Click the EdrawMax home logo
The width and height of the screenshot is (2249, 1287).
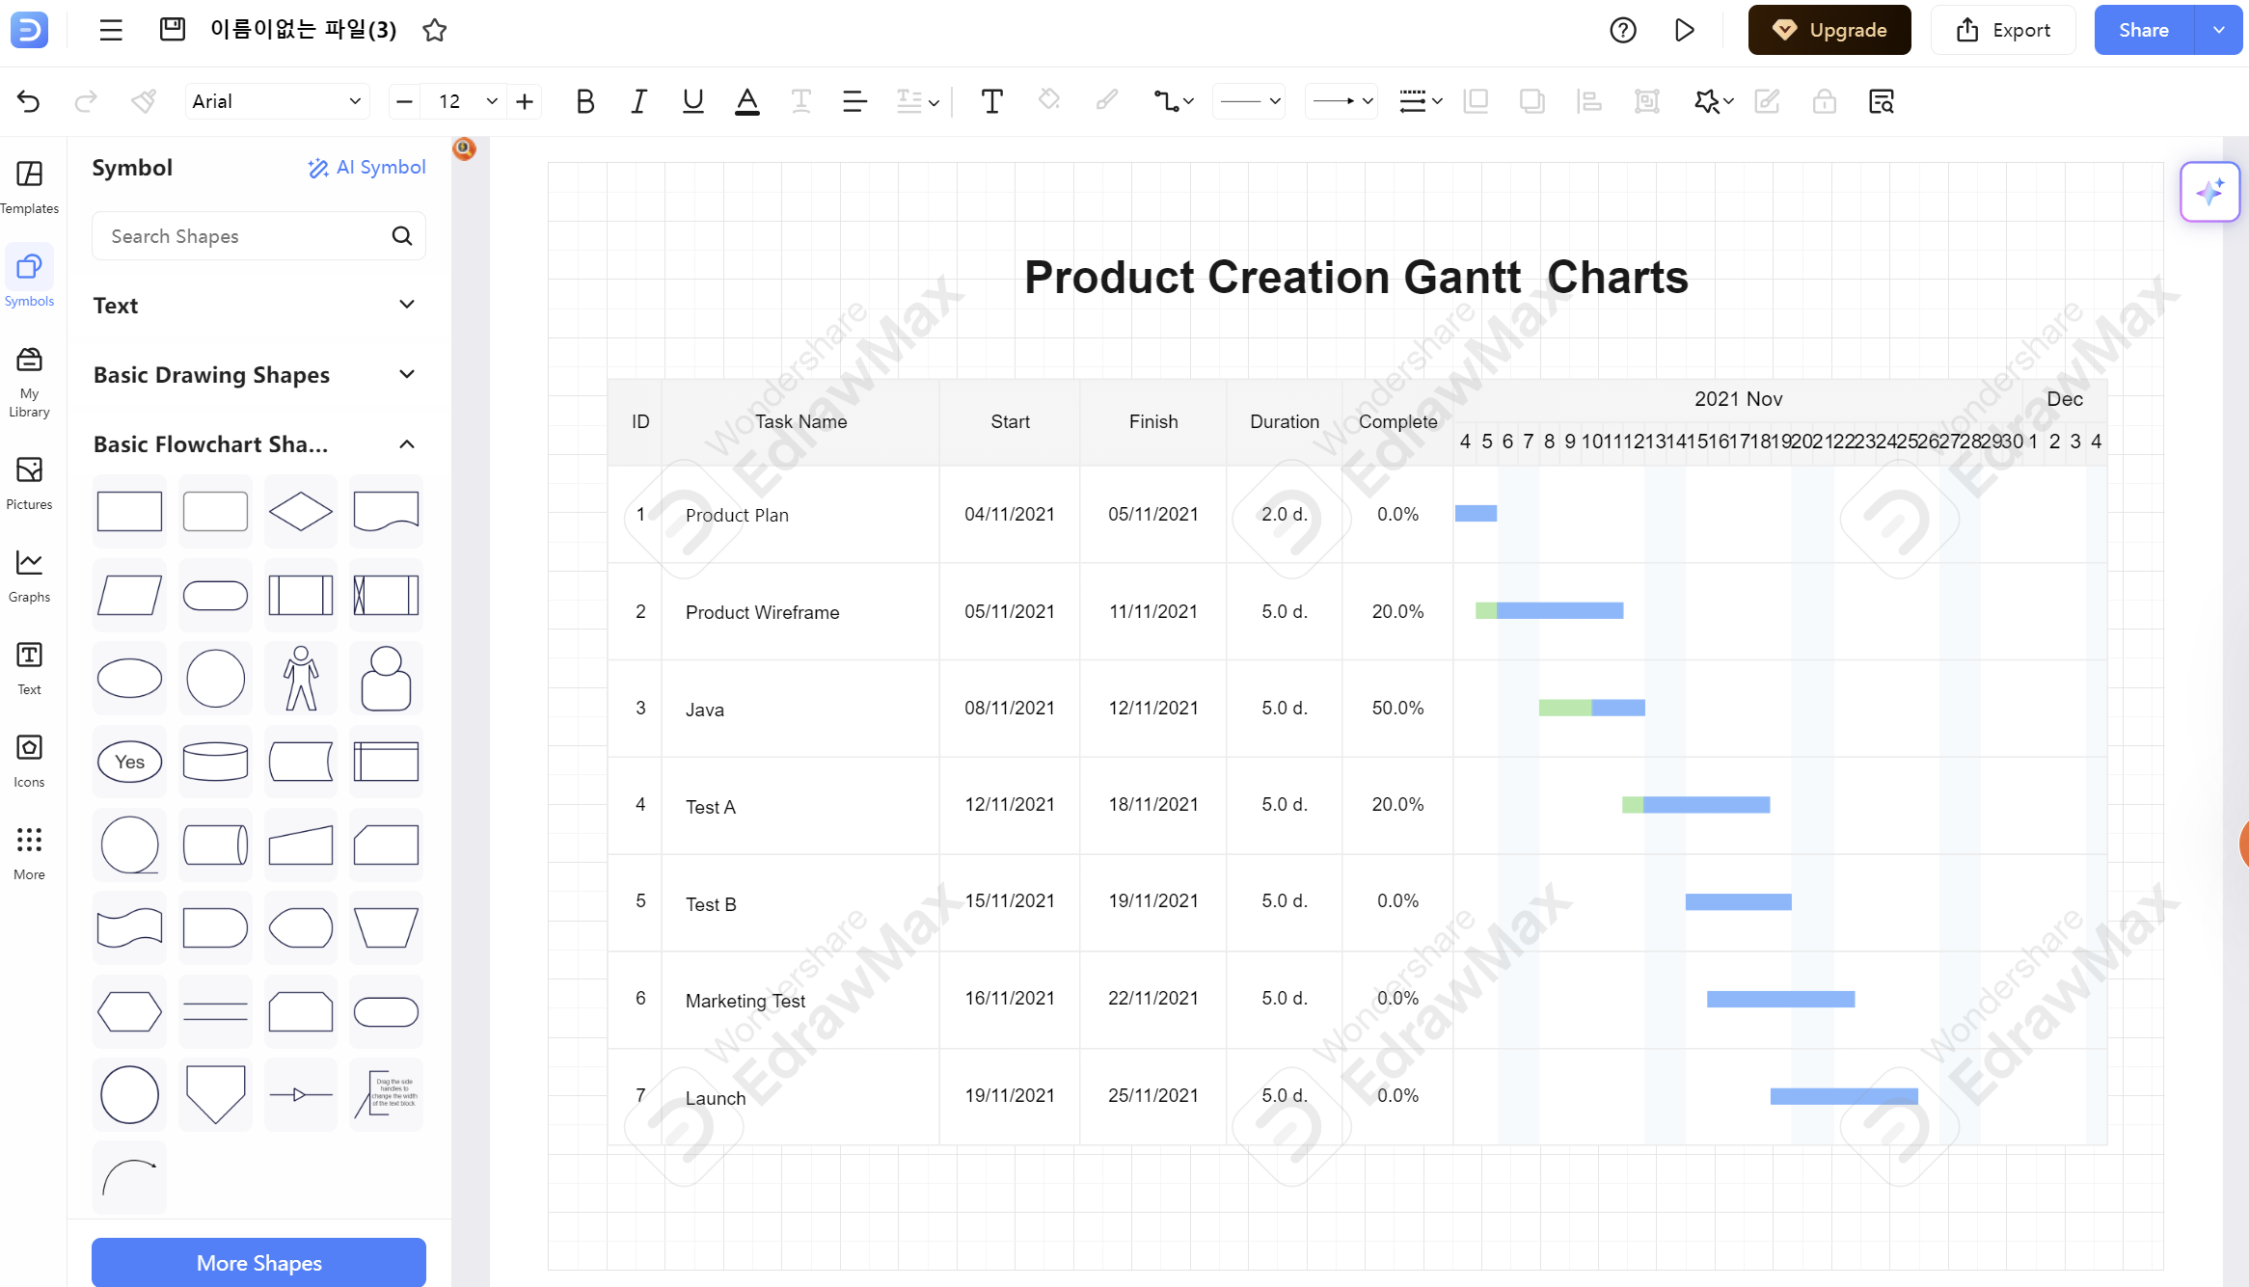coord(29,30)
